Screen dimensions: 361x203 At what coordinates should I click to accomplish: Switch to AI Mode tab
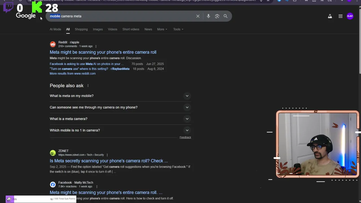[x=55, y=29]
